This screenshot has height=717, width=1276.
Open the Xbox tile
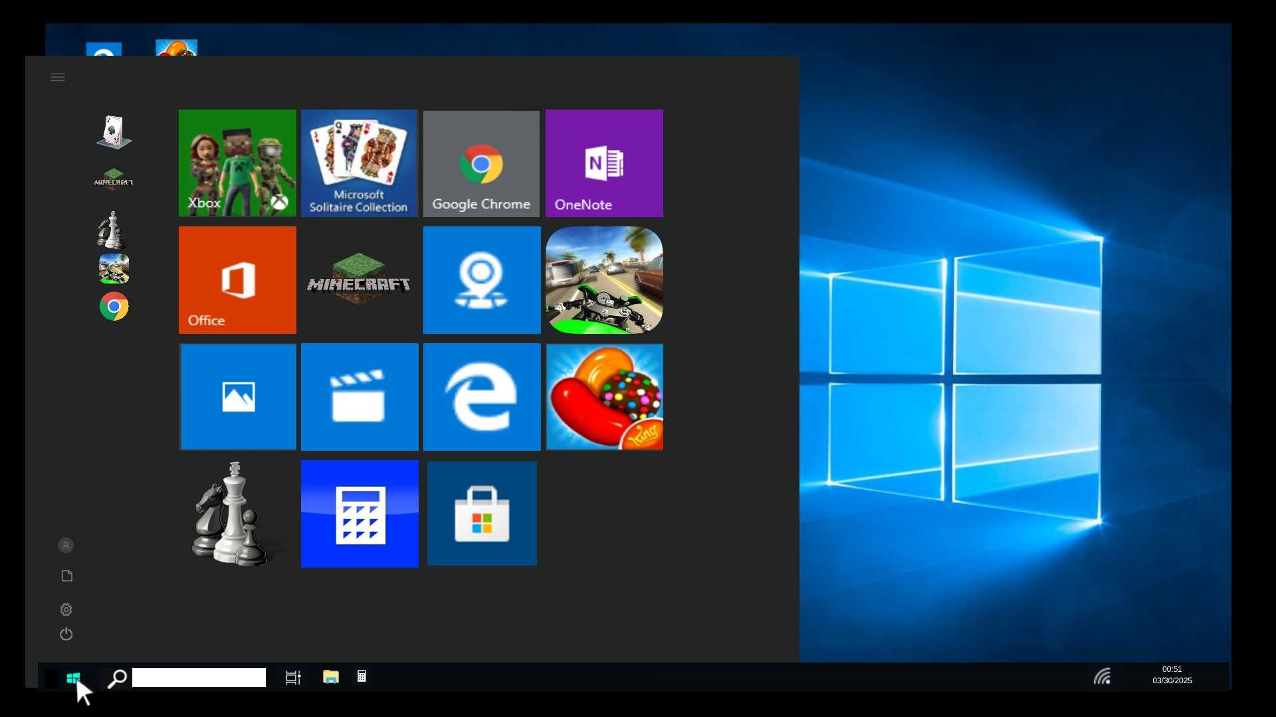pos(237,163)
